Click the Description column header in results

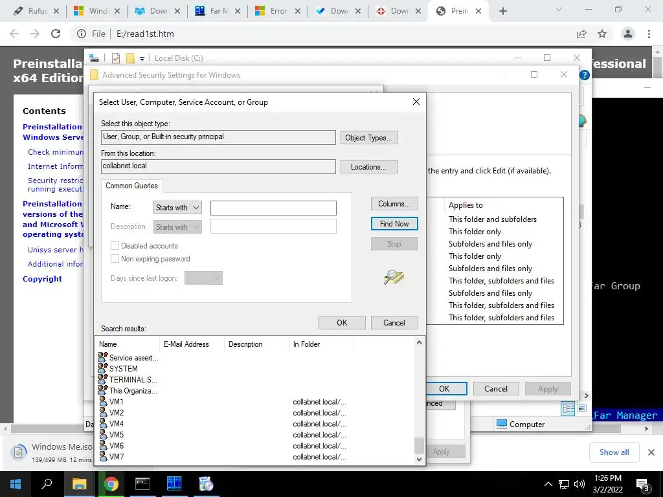(256, 344)
